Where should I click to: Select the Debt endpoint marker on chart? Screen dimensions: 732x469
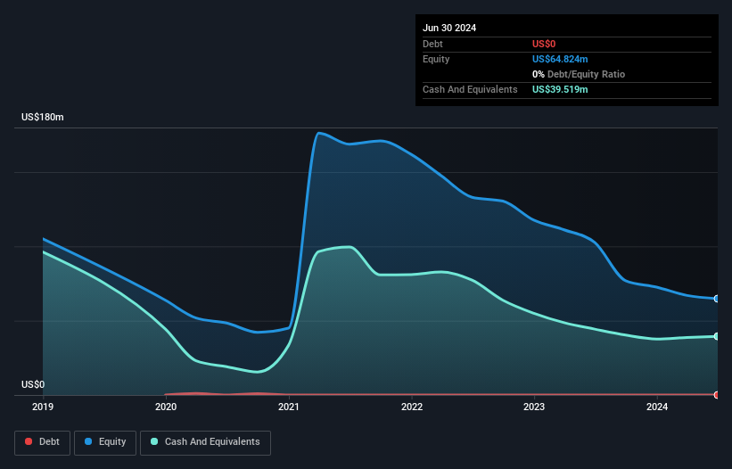(x=717, y=395)
